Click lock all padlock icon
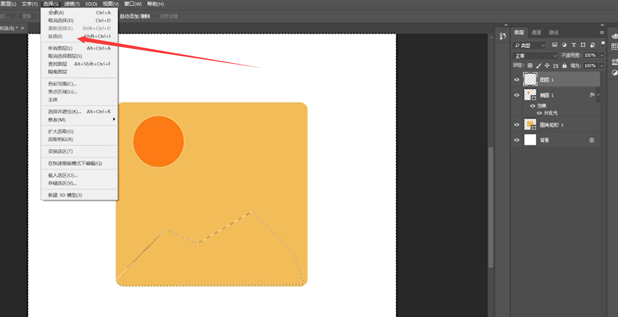 coord(564,66)
